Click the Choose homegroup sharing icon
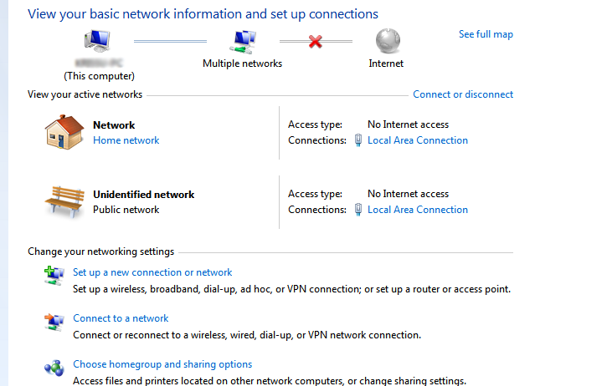The height and width of the screenshot is (386, 607). [54, 366]
